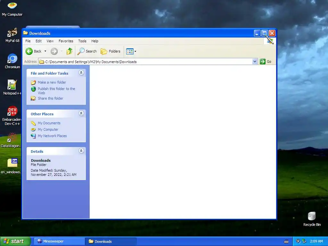Image resolution: width=328 pixels, height=246 pixels.
Task: Collapse the Details panel
Action: click(x=81, y=151)
